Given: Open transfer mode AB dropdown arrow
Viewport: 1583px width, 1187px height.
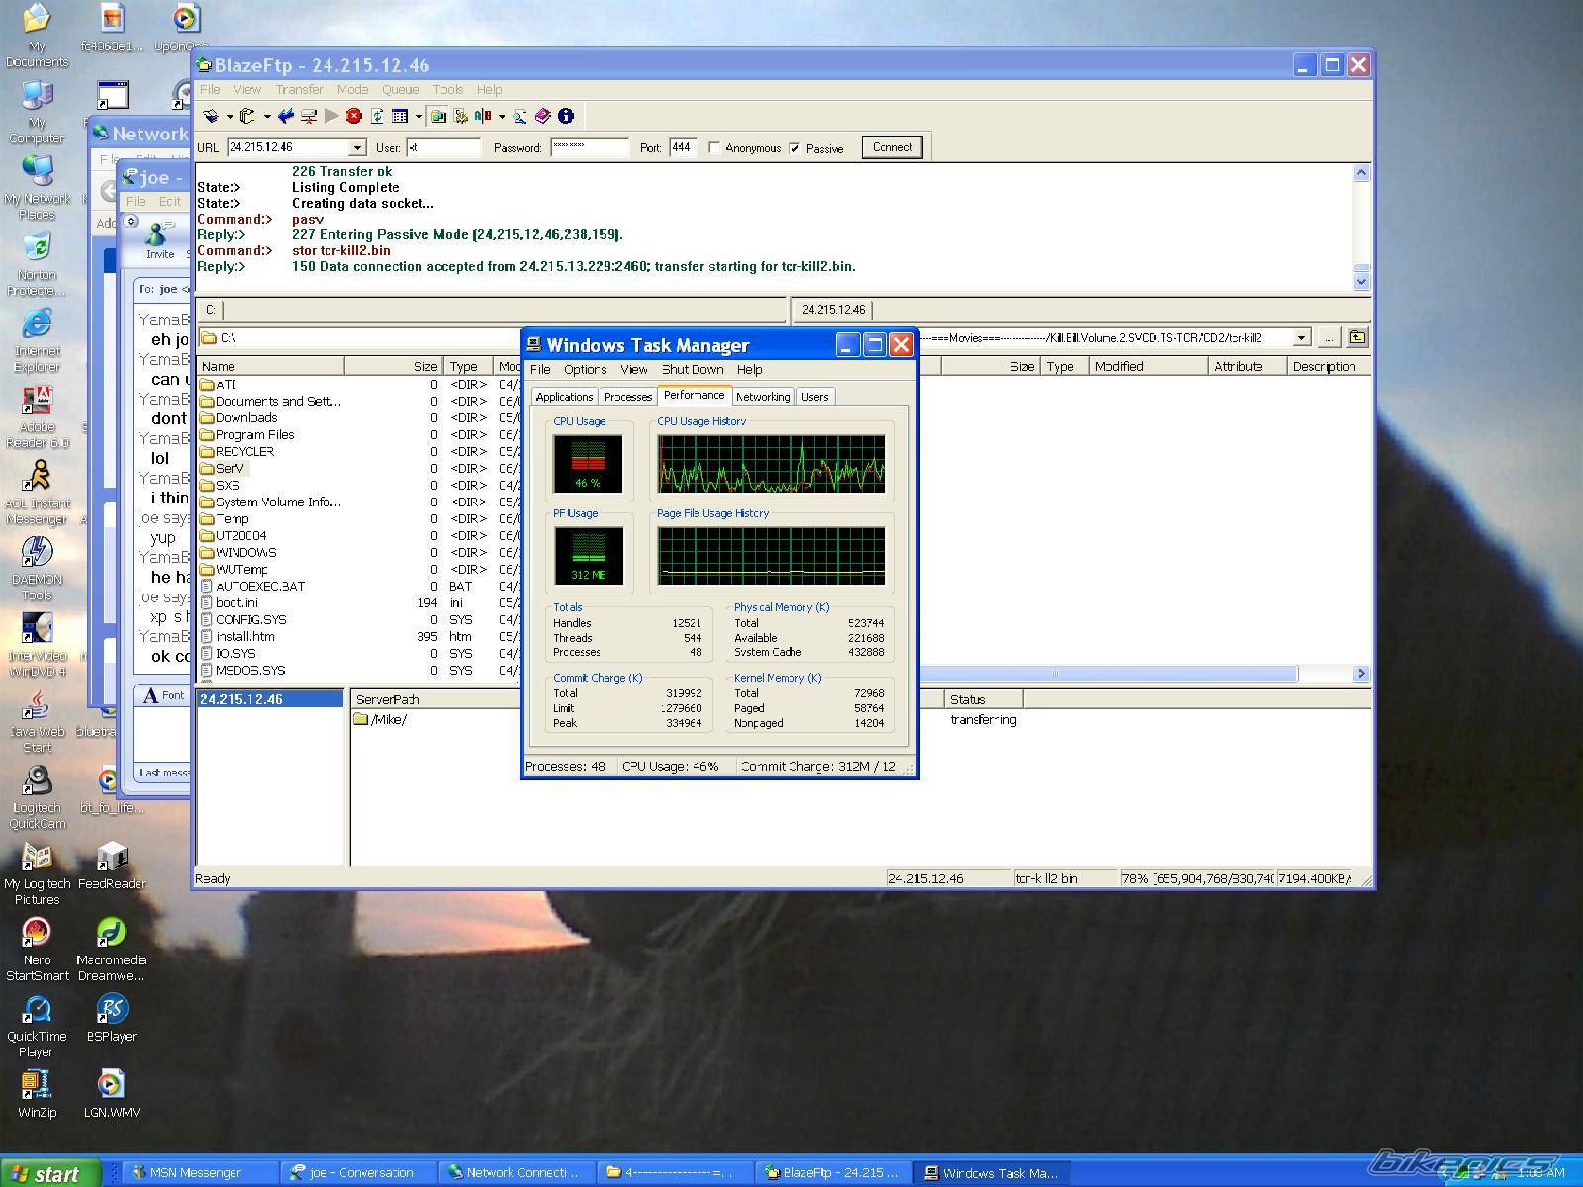Looking at the screenshot, I should tap(502, 117).
